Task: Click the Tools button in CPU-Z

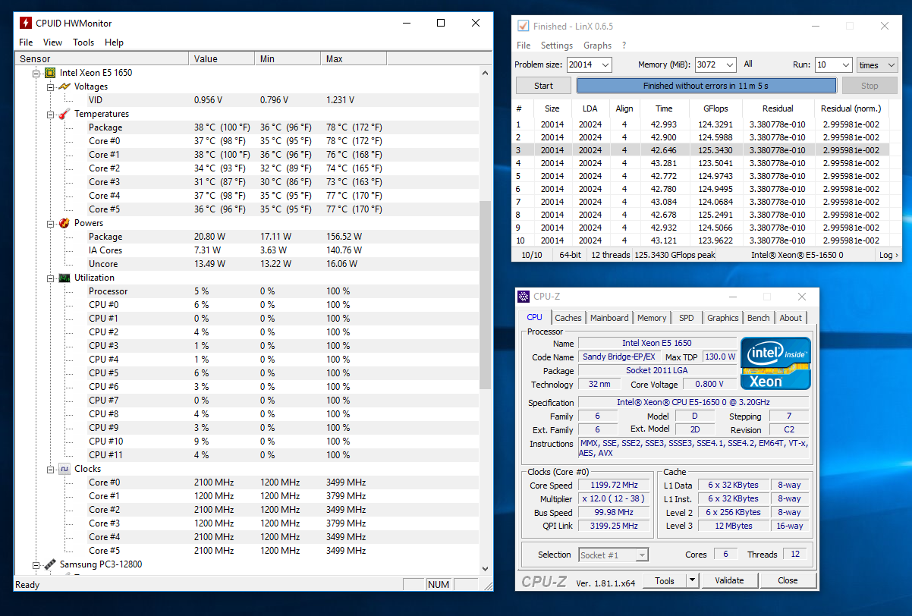Action: pyautogui.click(x=665, y=580)
